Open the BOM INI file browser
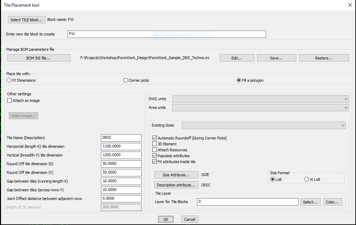The width and height of the screenshot is (356, 225). 39,58
